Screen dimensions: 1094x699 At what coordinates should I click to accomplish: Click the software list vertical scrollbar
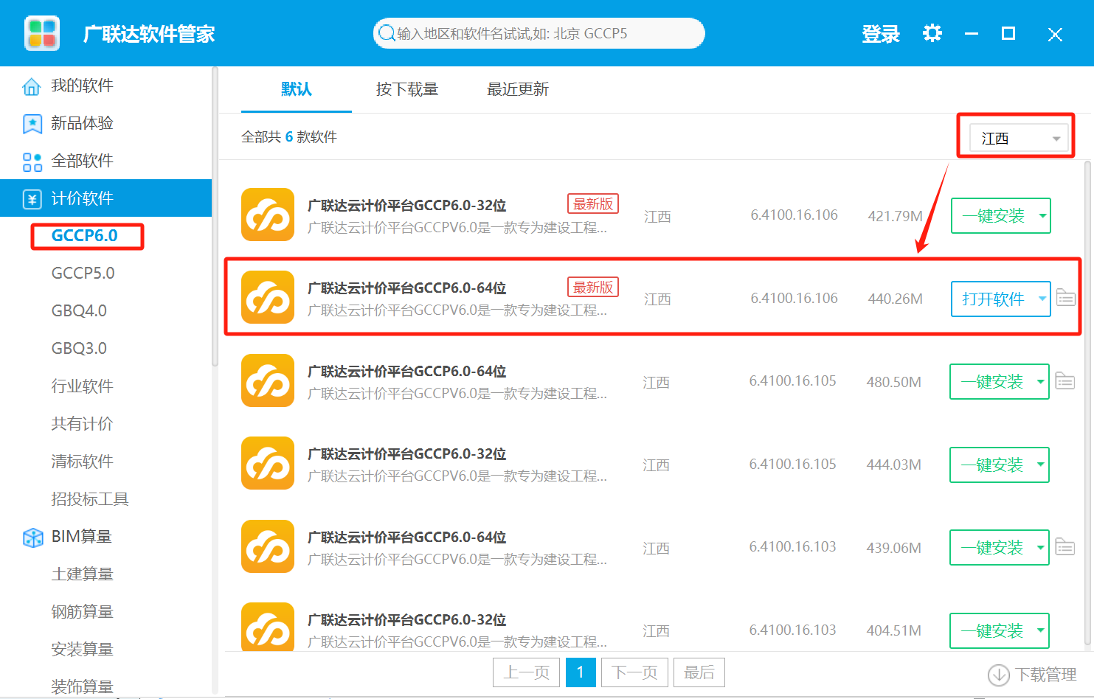point(1087,402)
